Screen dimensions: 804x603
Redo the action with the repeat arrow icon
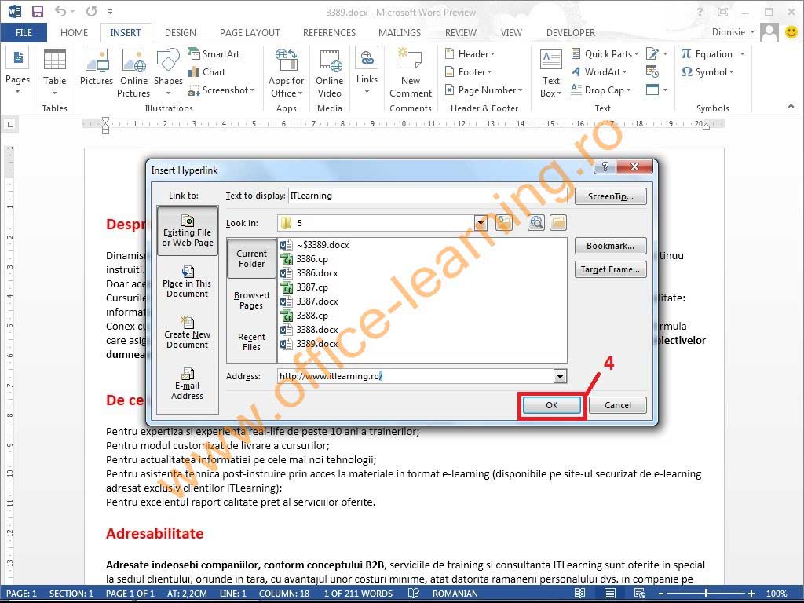point(91,11)
